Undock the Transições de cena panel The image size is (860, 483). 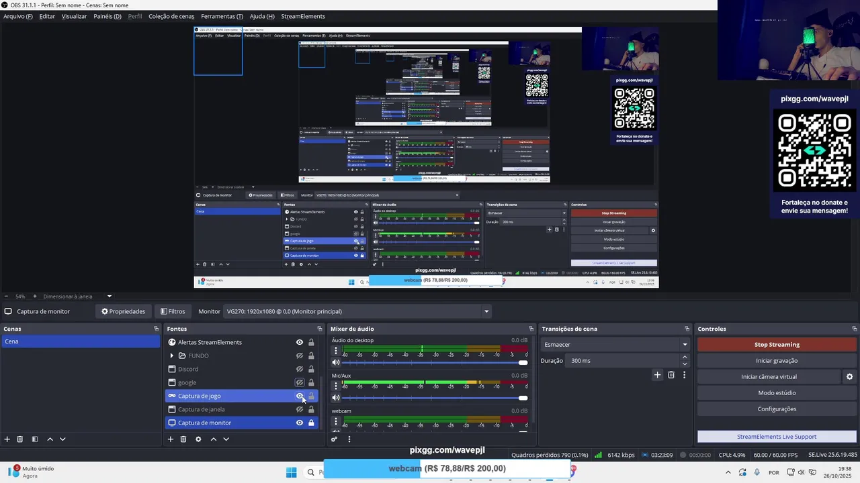tap(687, 329)
